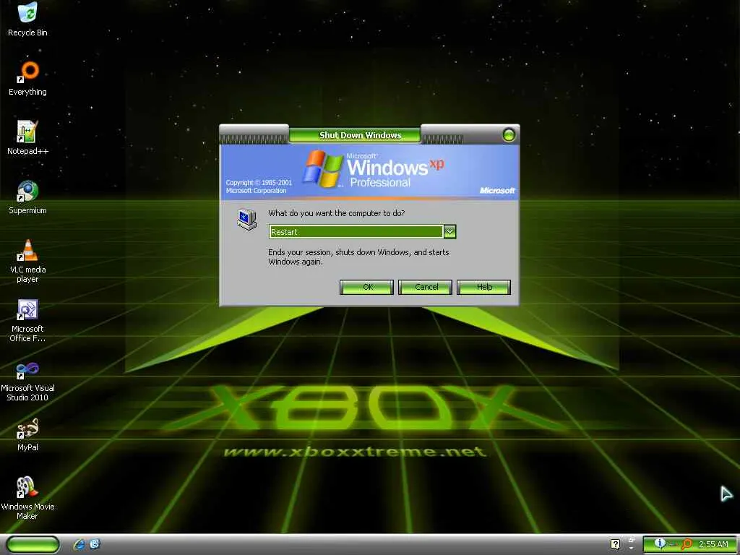Click the 2:55 AM clock

point(713,544)
